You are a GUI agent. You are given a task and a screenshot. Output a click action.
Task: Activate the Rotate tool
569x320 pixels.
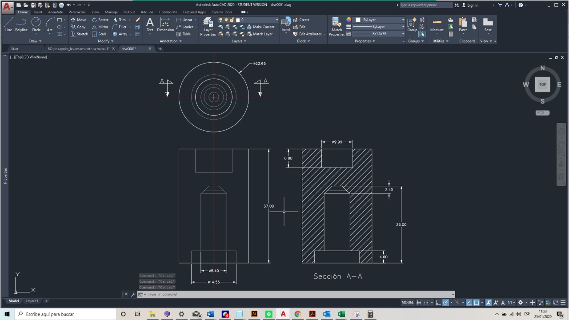[100, 20]
